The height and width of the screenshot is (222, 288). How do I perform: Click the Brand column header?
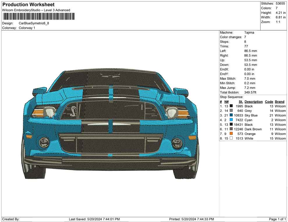(279, 101)
